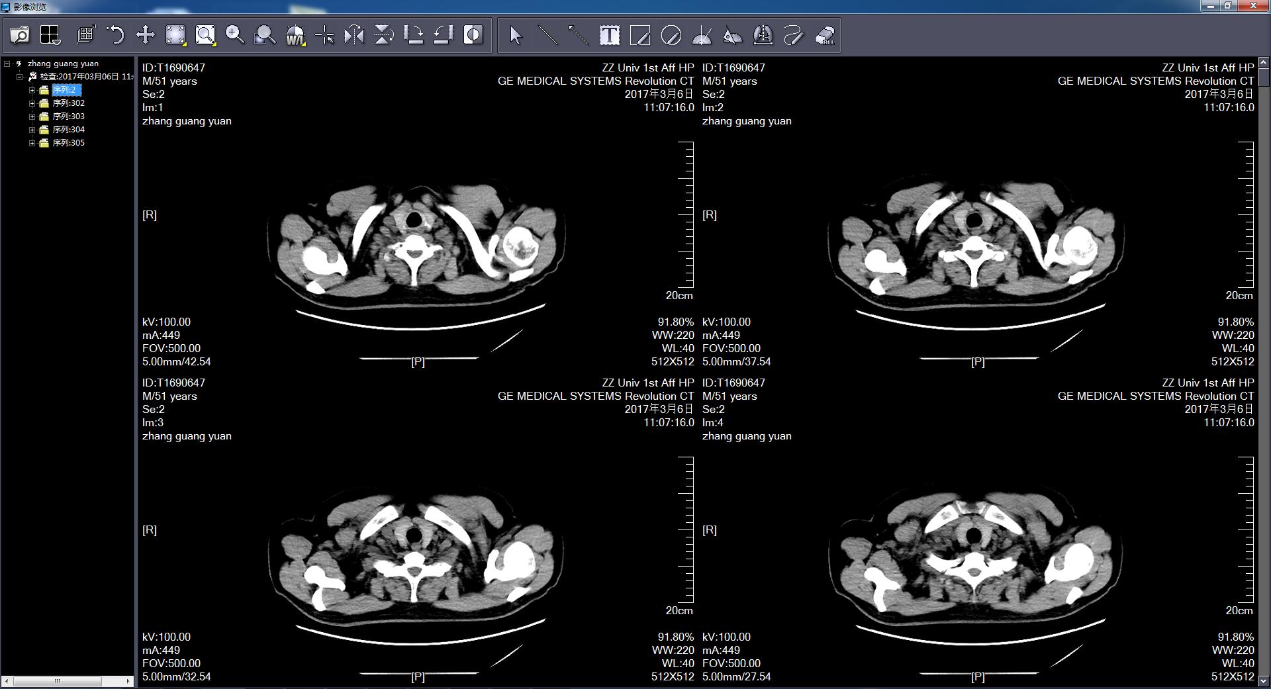Flip image vertically
The height and width of the screenshot is (689, 1271).
point(384,35)
